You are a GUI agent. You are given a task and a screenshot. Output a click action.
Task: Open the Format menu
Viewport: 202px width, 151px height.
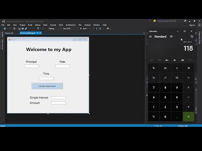pyautogui.click(x=53, y=25)
